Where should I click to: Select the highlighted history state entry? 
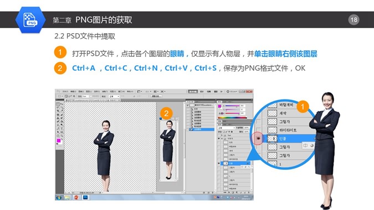(x=202, y=129)
